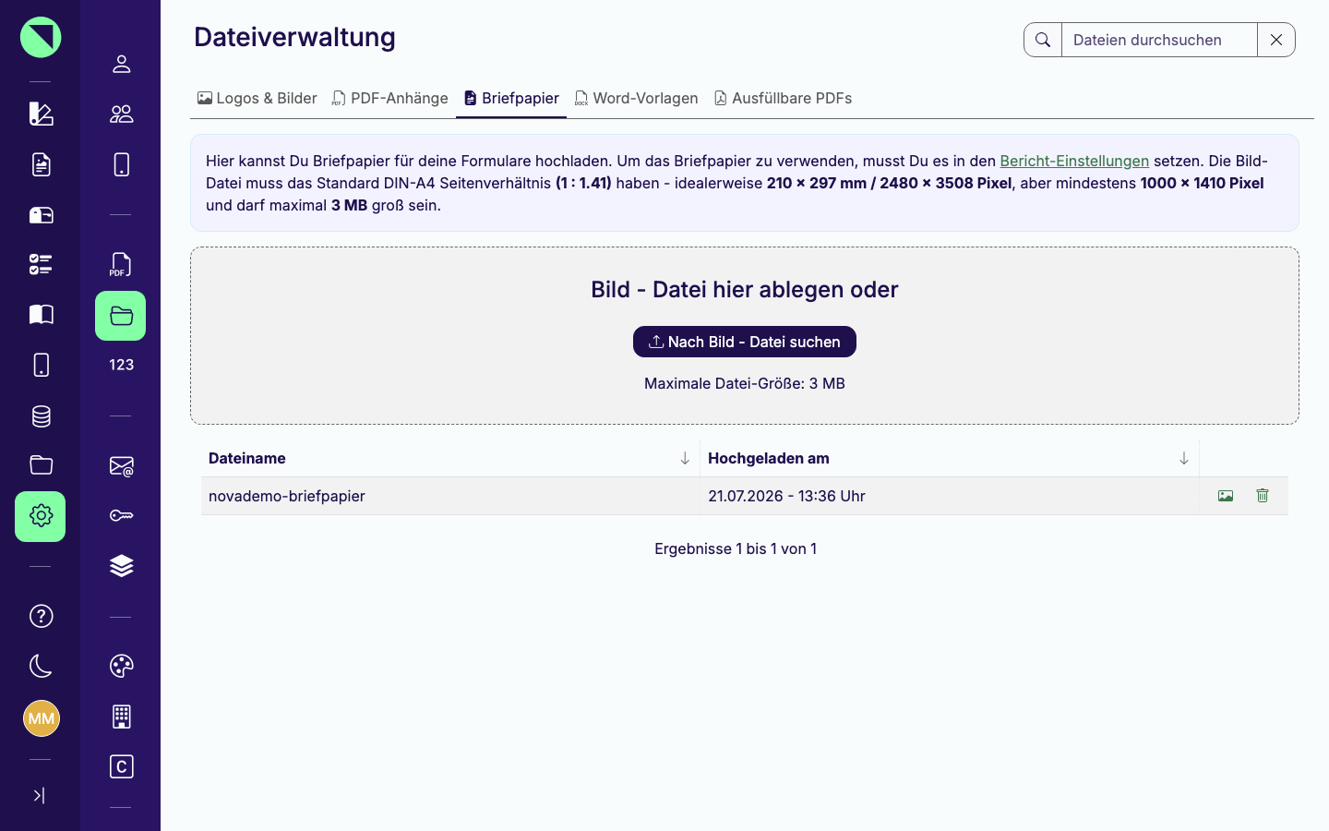Follow the Bericht-Einstellungen link
1329x831 pixels.
pos(1074,161)
